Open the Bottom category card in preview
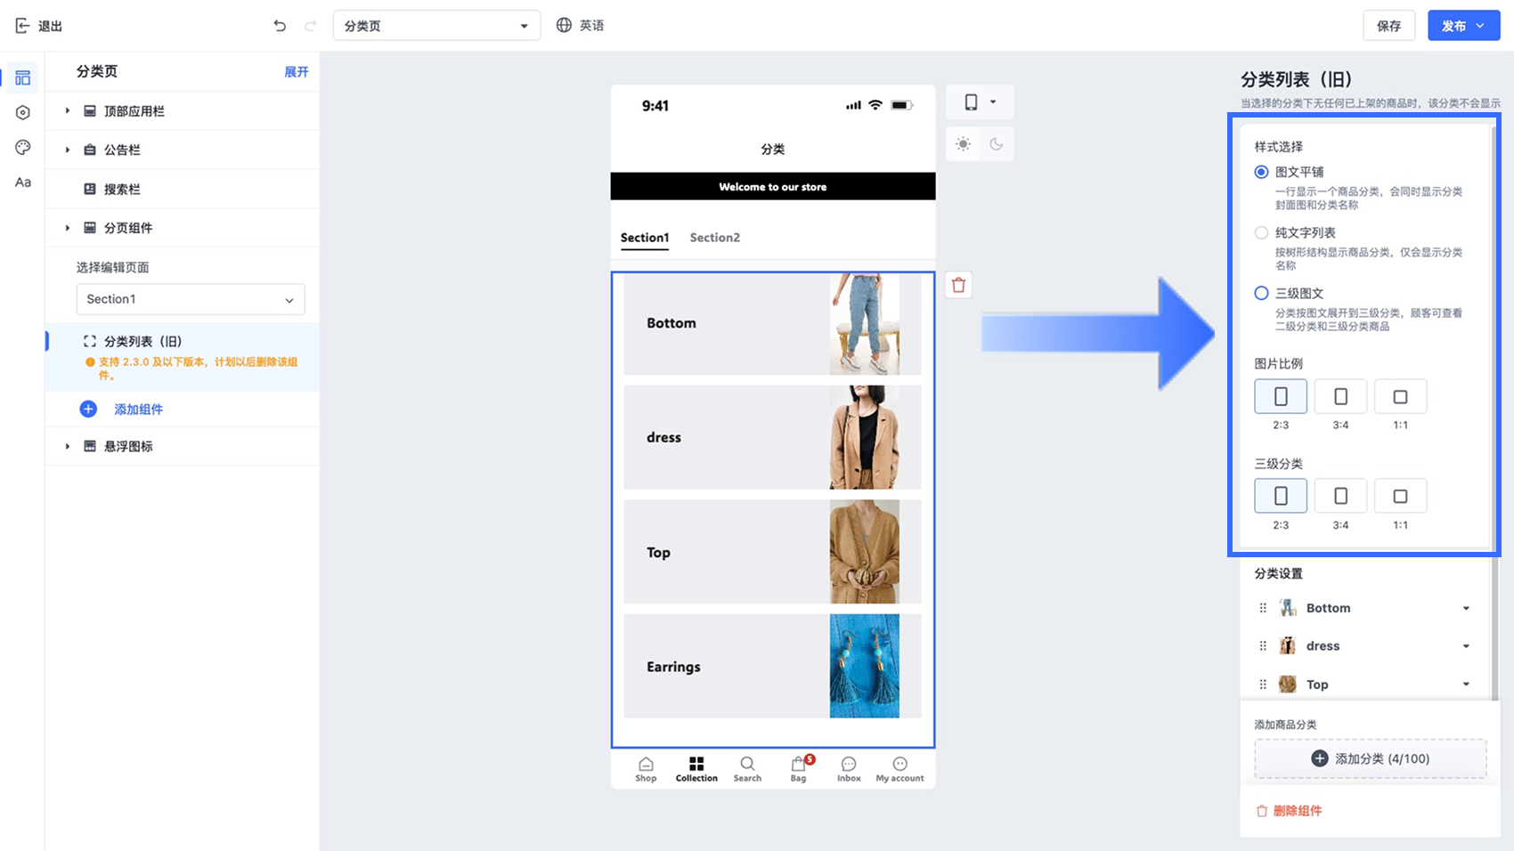 point(772,324)
